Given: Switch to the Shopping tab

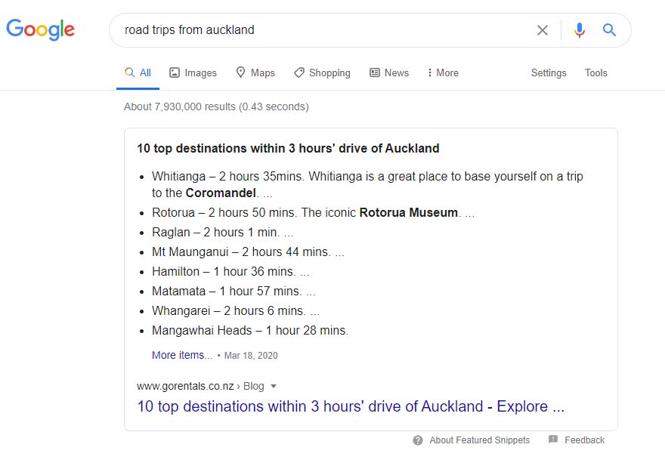Looking at the screenshot, I should [322, 73].
